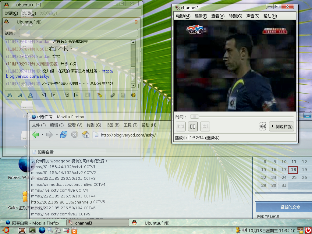Apply underline formatting in the Gaim chat toolbar

[x=30, y=95]
